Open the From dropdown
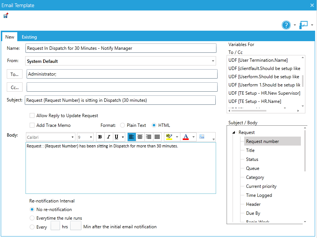This screenshot has height=238, width=317. click(x=213, y=61)
